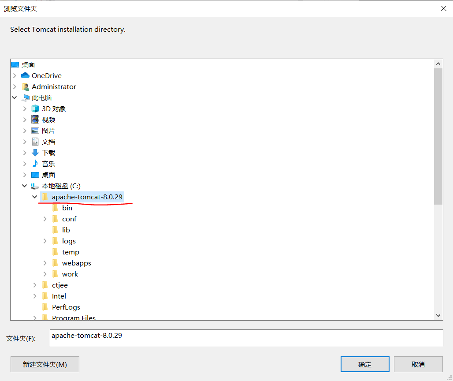Expand the 3D 对象 node

25,108
